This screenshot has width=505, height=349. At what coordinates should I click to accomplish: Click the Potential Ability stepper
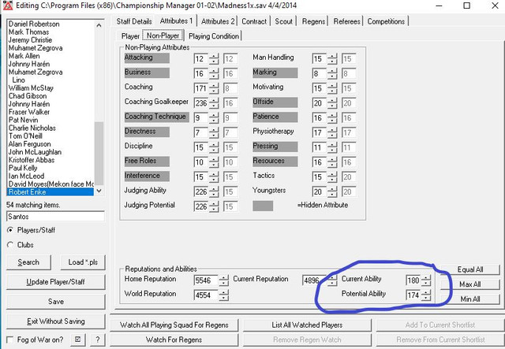(x=426, y=295)
